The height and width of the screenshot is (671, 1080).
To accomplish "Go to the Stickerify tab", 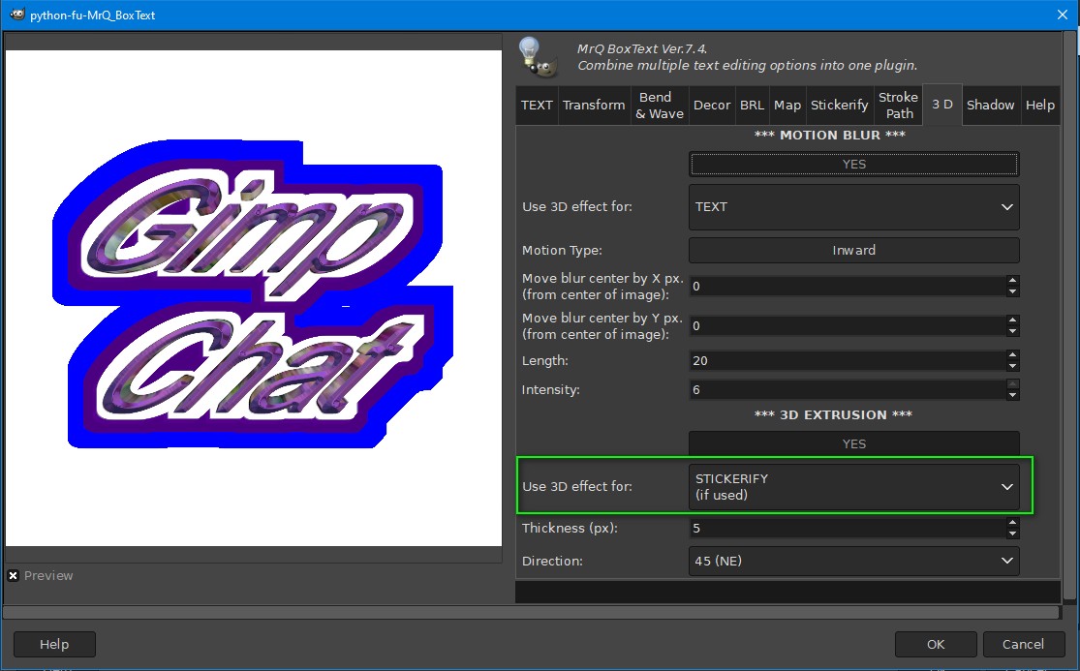I will [x=839, y=106].
